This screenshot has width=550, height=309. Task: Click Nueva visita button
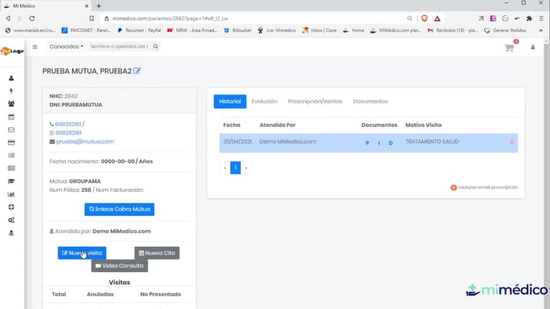point(82,253)
